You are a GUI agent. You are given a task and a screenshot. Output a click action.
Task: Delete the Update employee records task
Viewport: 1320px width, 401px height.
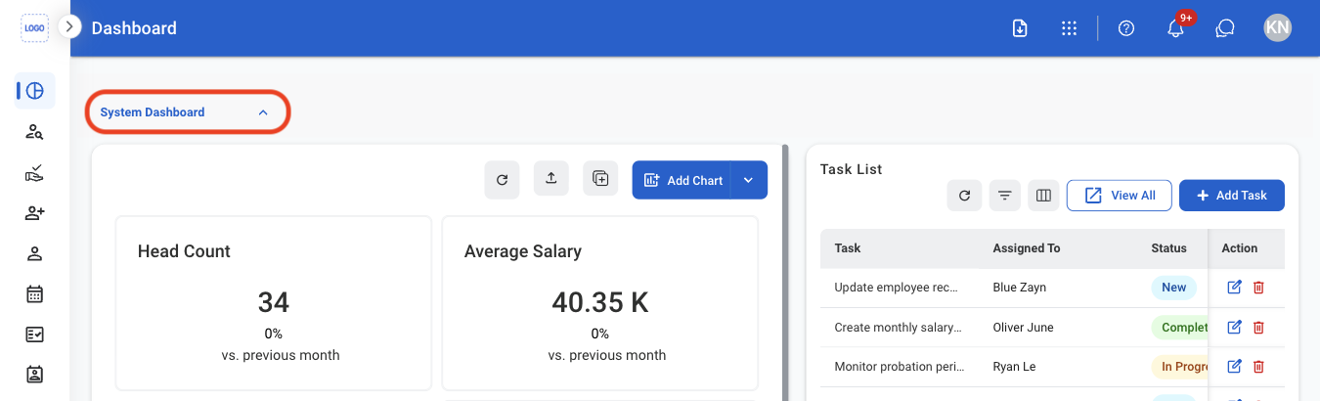1258,288
